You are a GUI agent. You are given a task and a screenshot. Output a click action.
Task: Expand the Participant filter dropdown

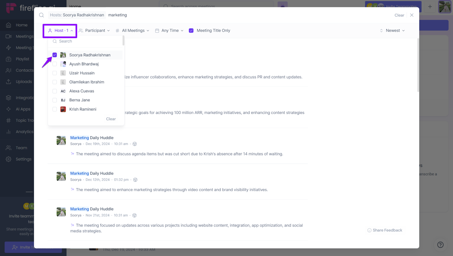[x=94, y=31]
